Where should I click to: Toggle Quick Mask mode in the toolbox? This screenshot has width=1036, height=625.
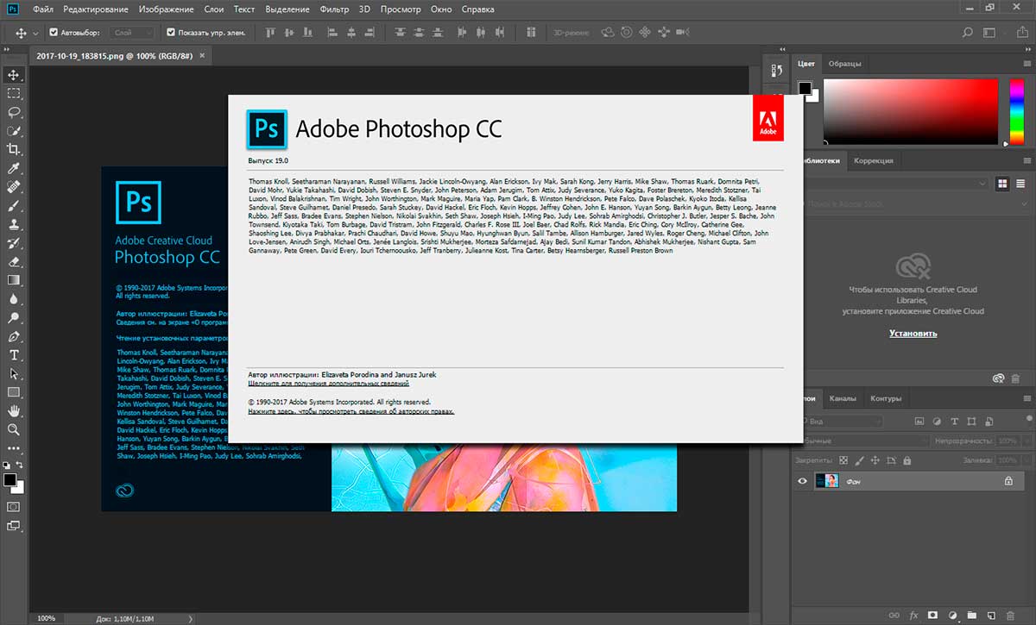coord(14,507)
